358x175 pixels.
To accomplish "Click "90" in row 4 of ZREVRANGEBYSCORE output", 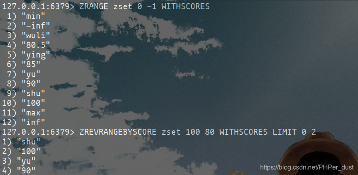I will 26,171.
